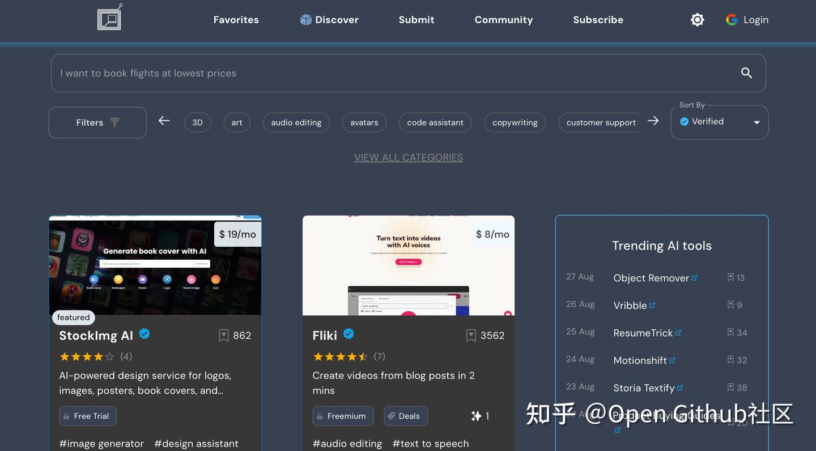Viewport: 816px width, 451px height.
Task: Click the $ 19/mo price badge
Action: (237, 234)
